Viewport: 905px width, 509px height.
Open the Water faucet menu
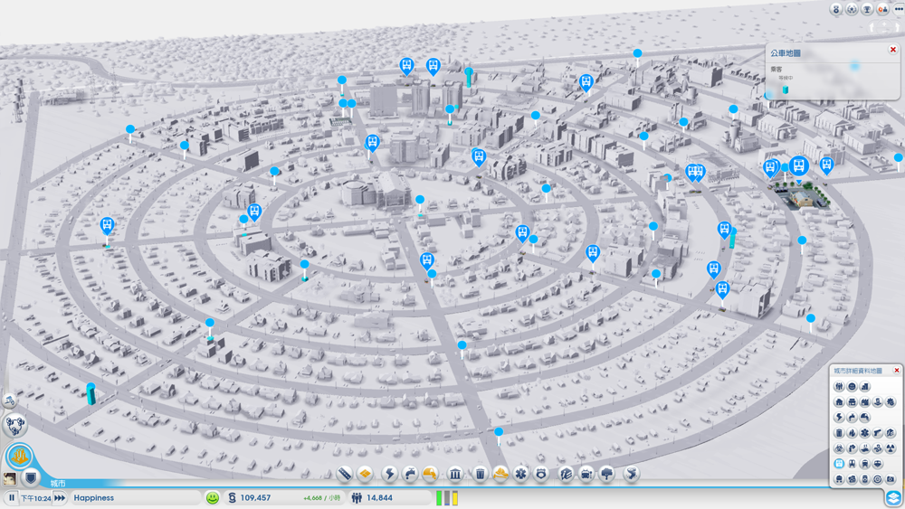point(410,474)
